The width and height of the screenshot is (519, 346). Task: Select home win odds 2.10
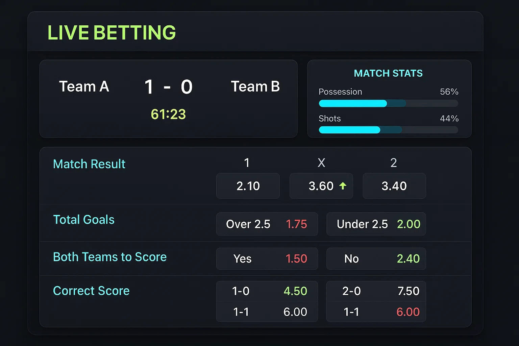pyautogui.click(x=248, y=186)
